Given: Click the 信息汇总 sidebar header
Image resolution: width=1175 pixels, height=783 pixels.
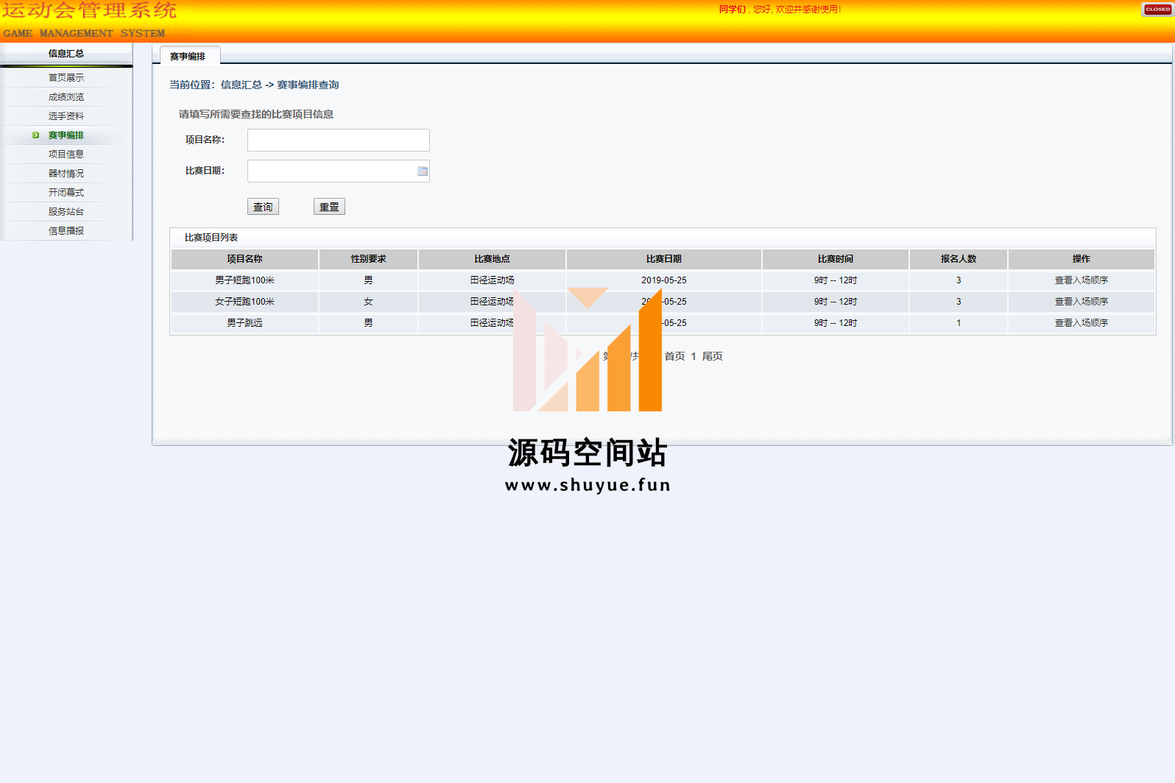Looking at the screenshot, I should (66, 54).
